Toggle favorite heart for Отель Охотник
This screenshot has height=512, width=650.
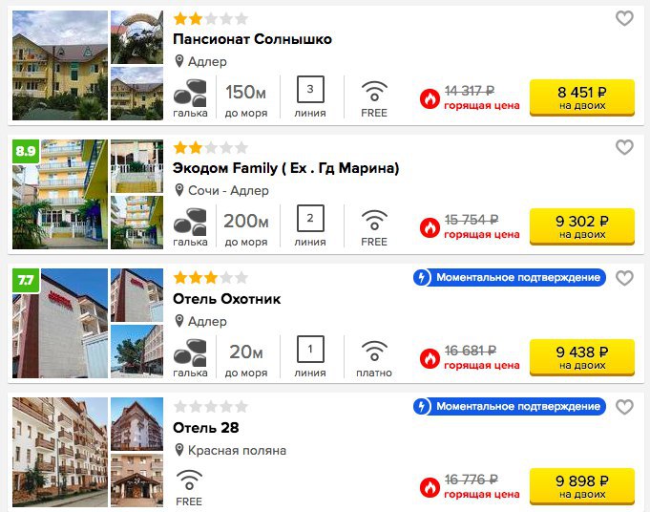[x=624, y=278]
